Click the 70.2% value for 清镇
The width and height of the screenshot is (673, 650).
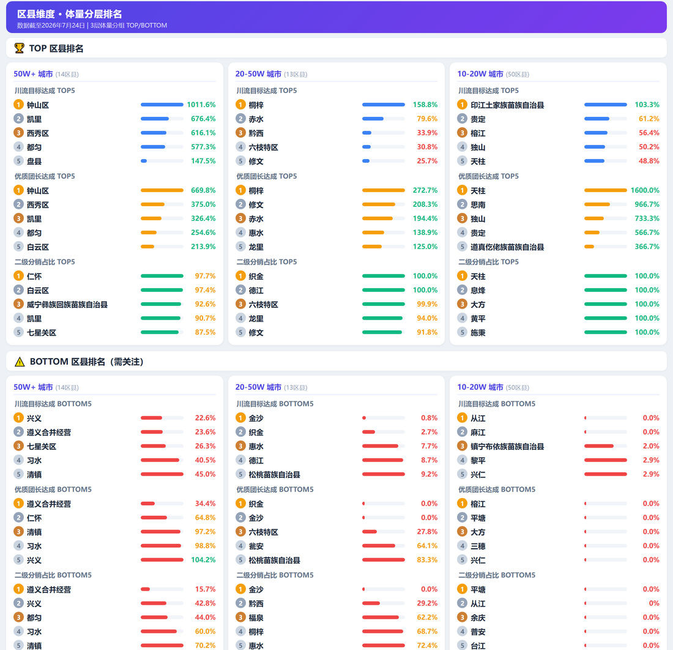[x=205, y=645]
